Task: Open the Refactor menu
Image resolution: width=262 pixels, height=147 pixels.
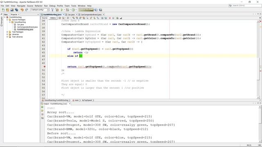Action: (38, 6)
